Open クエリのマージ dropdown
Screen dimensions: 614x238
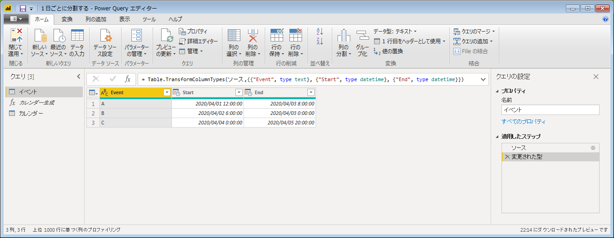[474, 31]
